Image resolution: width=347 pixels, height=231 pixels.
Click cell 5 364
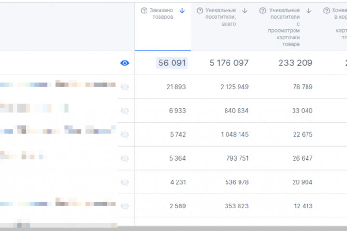point(177,158)
